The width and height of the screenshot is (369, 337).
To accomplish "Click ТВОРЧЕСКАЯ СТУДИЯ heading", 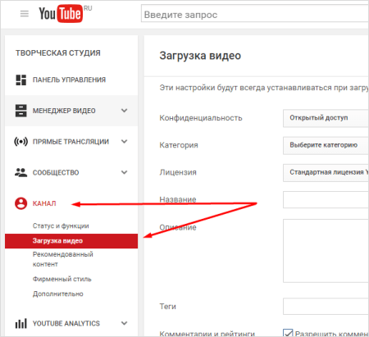I will click(58, 53).
